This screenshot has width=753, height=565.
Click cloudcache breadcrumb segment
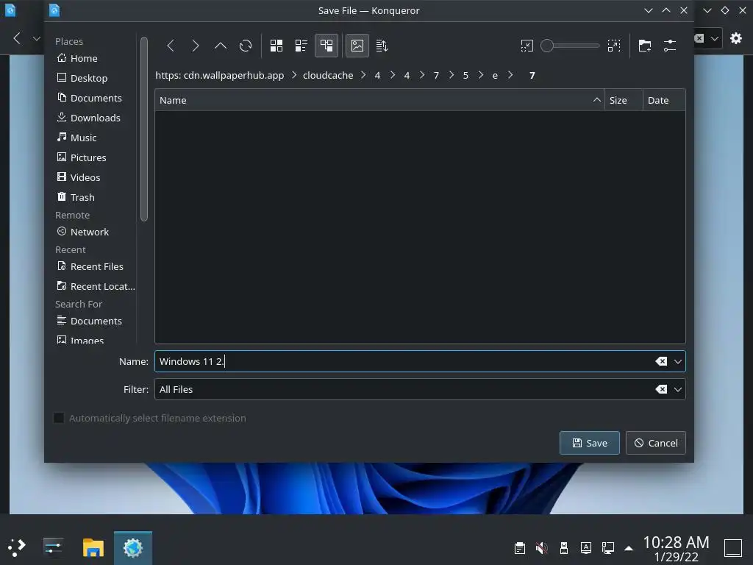pyautogui.click(x=328, y=76)
